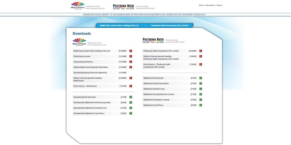Open Downloads in top navigation
291x145 pixels.
pyautogui.click(x=210, y=5)
